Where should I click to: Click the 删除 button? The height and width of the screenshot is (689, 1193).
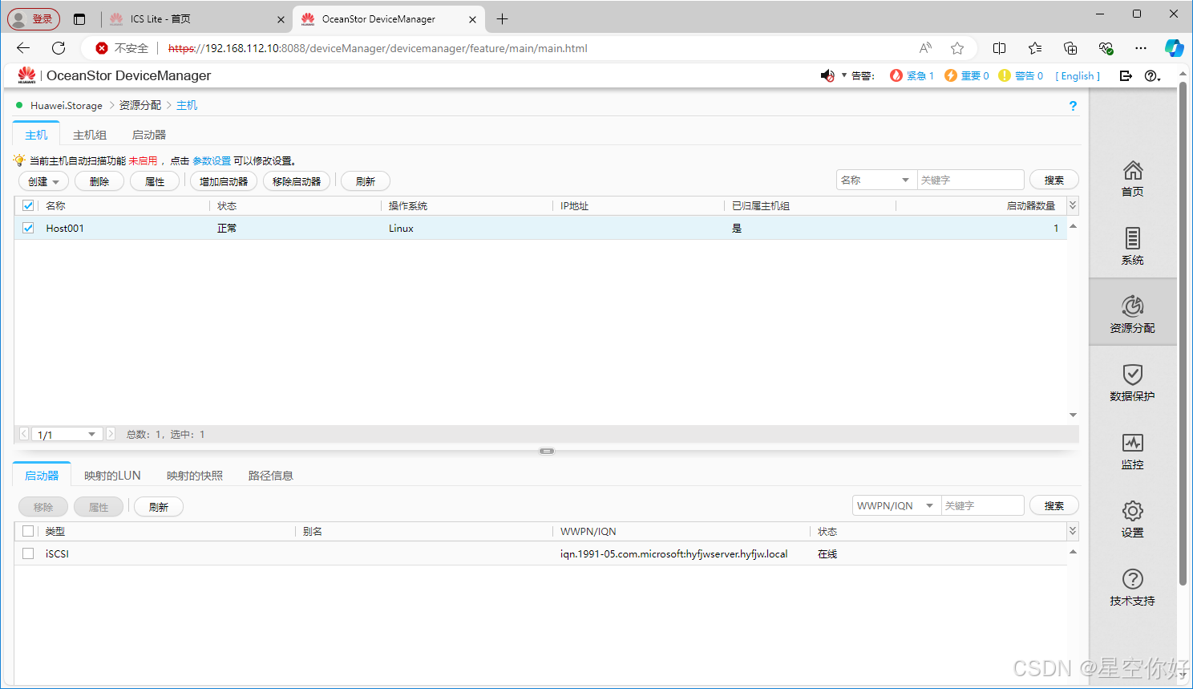tap(99, 181)
